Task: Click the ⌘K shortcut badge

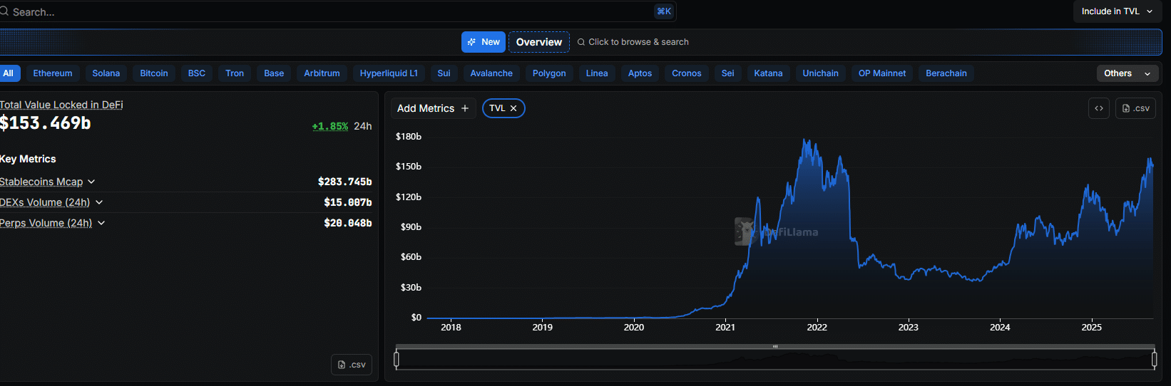Action: [664, 11]
